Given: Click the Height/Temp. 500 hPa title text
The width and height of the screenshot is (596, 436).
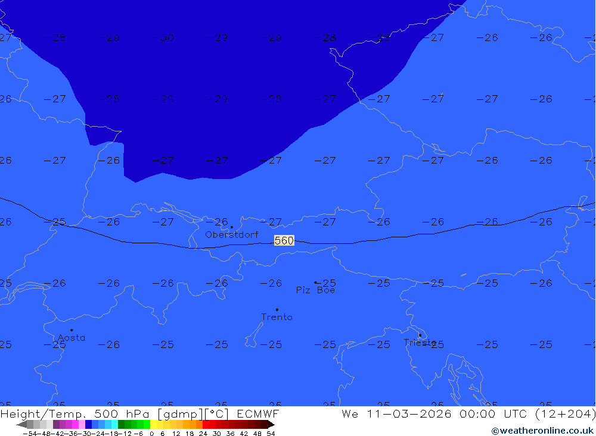Looking at the screenshot, I should pos(75,413).
